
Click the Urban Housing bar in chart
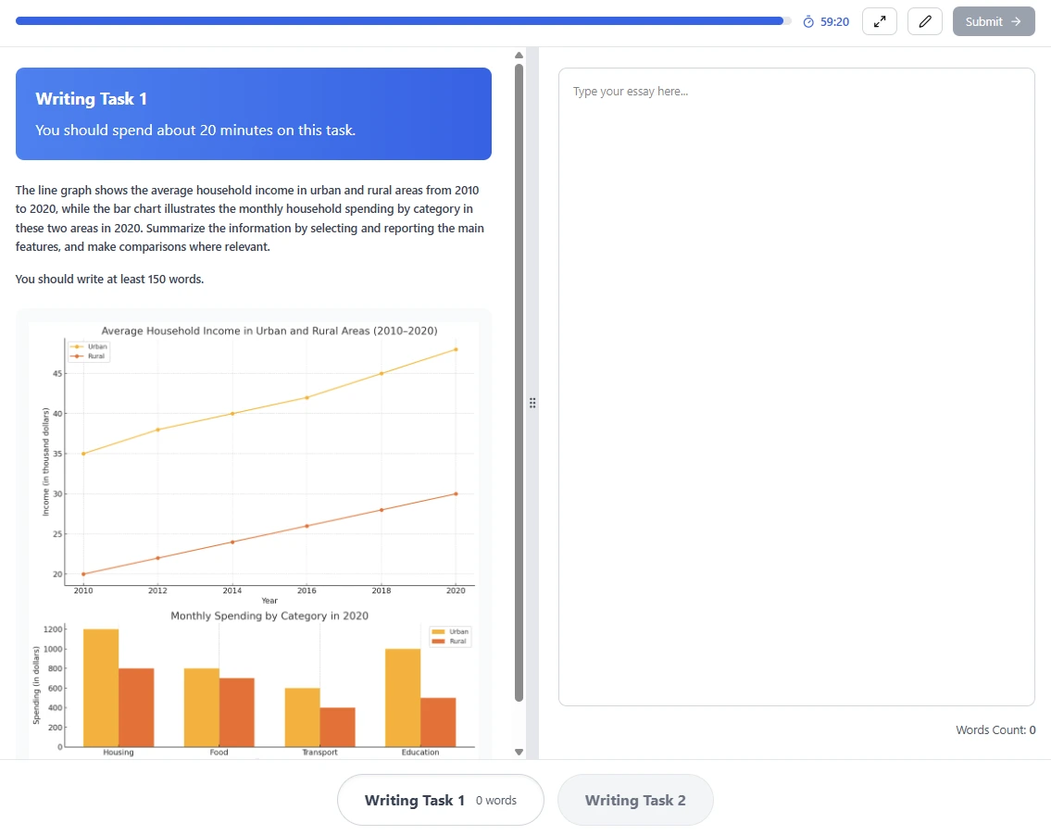(101, 688)
